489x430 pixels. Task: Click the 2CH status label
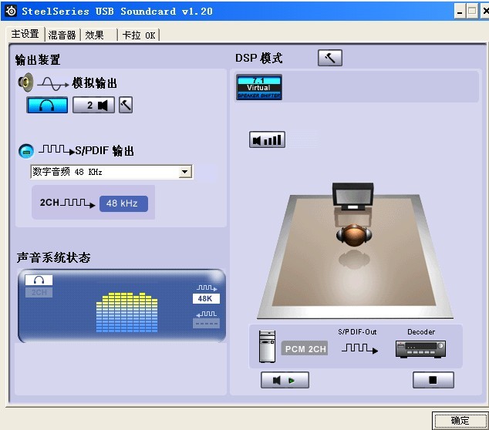tap(39, 292)
